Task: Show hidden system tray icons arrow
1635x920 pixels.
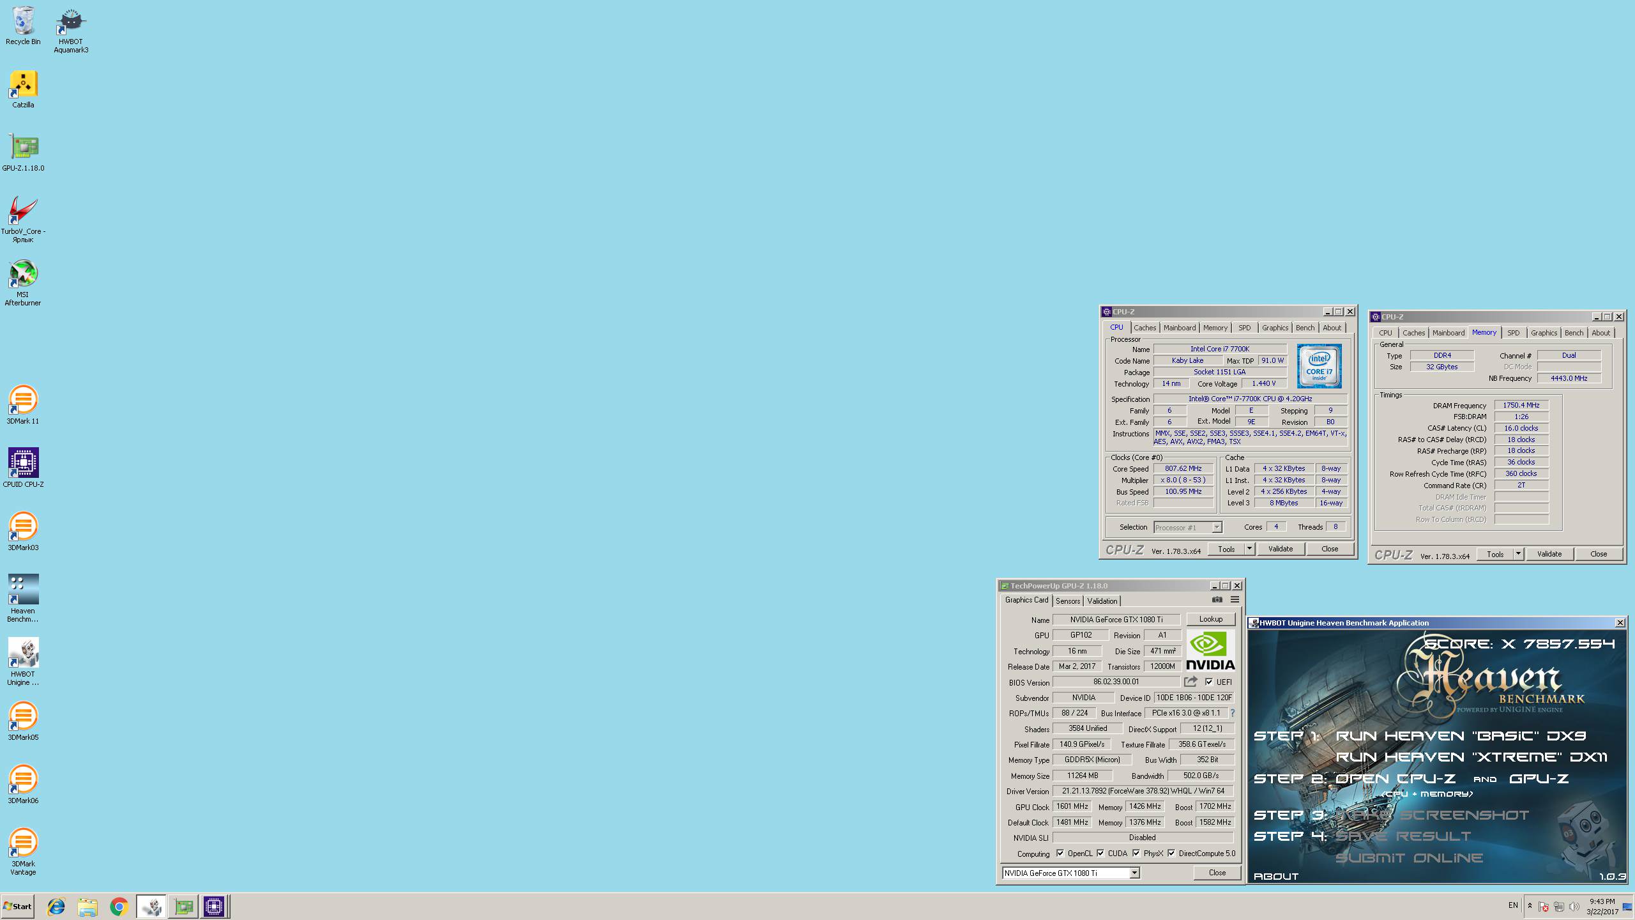Action: [x=1530, y=906]
